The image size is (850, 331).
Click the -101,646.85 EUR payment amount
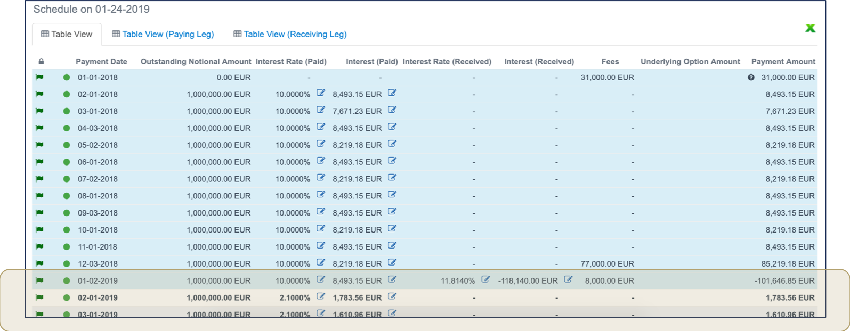784,280
